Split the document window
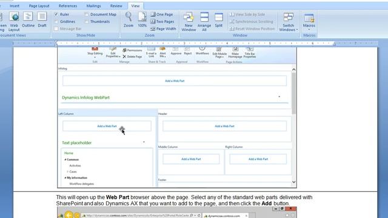 (x=218, y=20)
